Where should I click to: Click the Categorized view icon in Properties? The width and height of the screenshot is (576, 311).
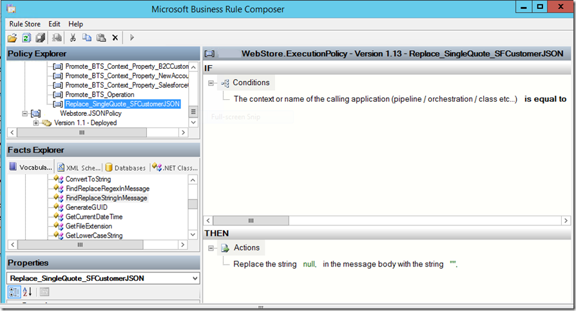point(14,292)
